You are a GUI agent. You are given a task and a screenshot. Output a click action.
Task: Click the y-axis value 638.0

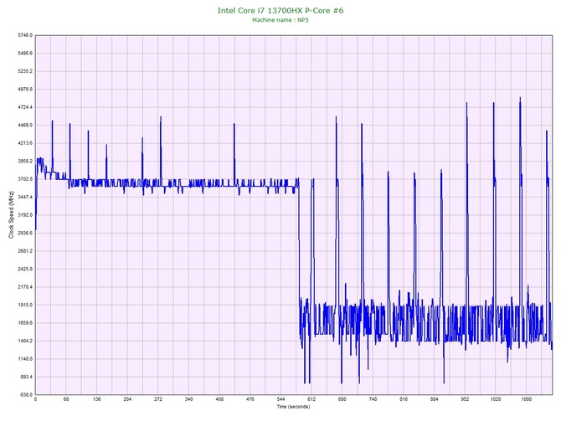[x=26, y=395]
